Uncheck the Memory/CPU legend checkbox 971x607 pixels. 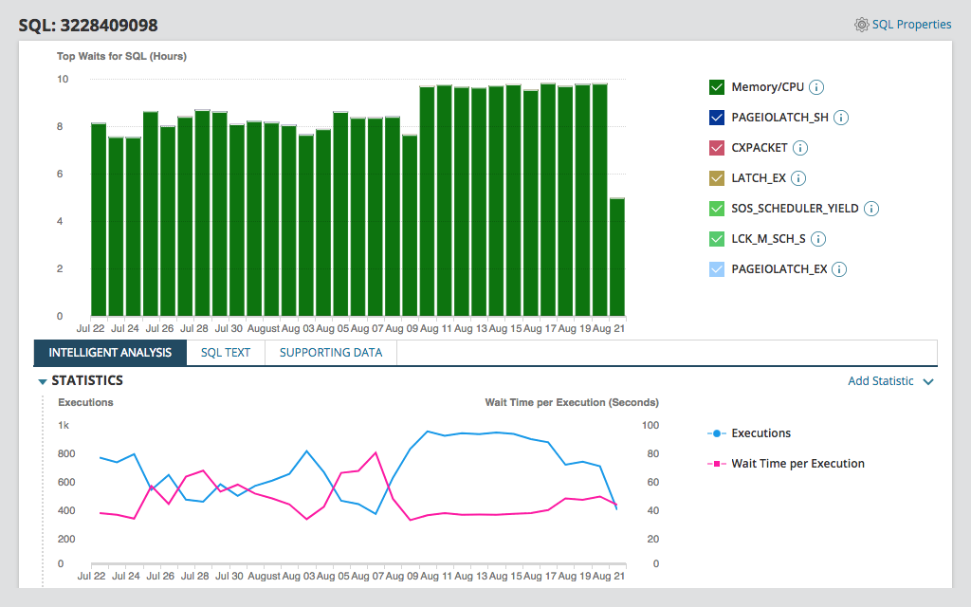point(717,87)
